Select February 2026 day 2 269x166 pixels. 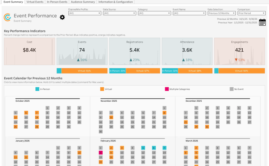point(111,148)
